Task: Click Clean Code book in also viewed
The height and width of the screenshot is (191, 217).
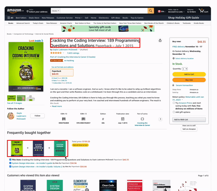Action: click(108, 186)
